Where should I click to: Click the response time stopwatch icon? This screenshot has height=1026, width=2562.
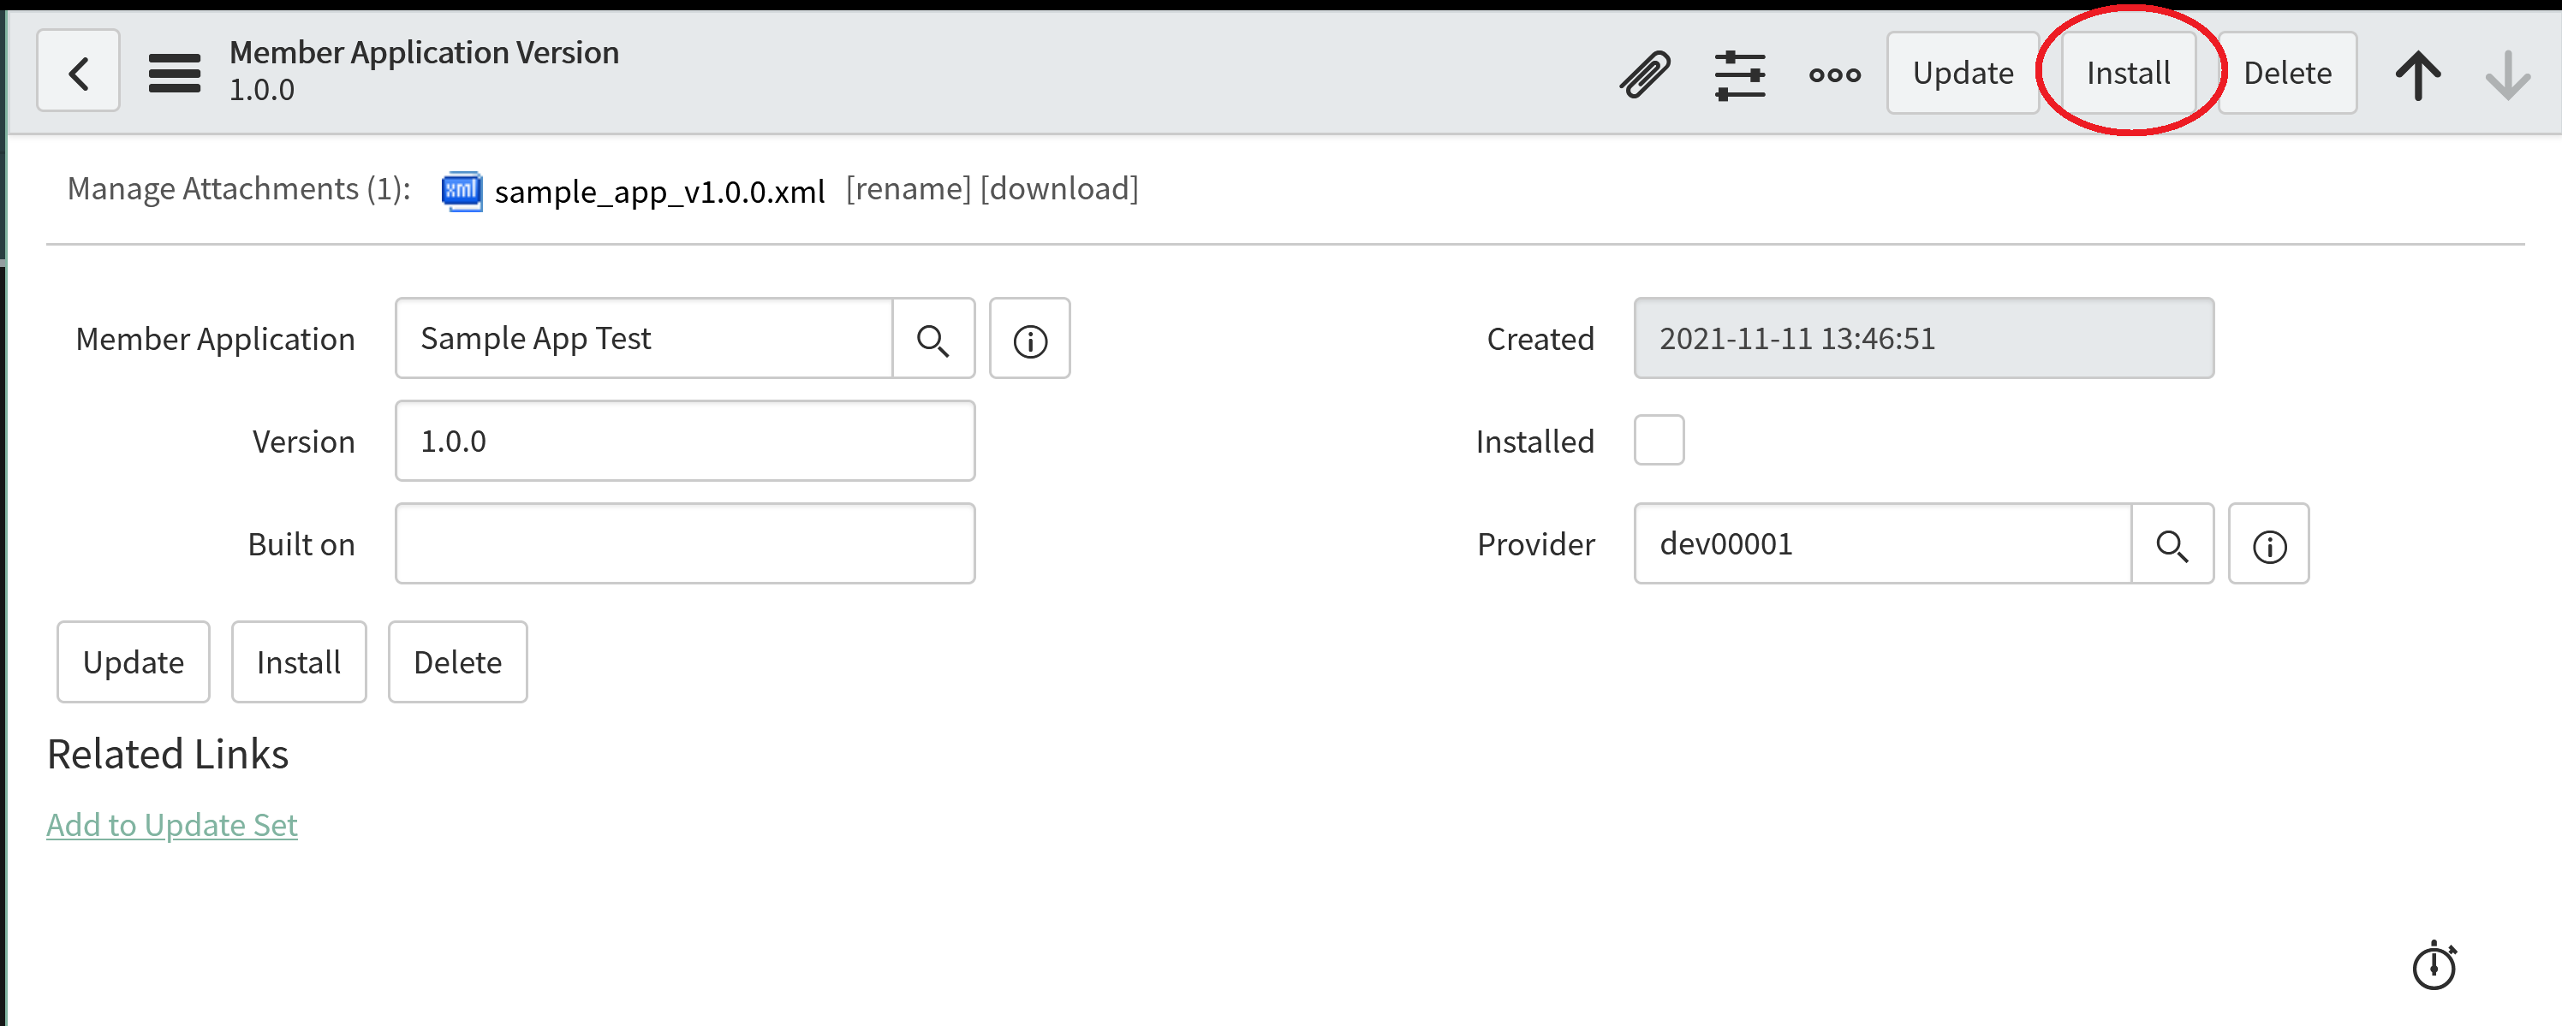[2434, 965]
